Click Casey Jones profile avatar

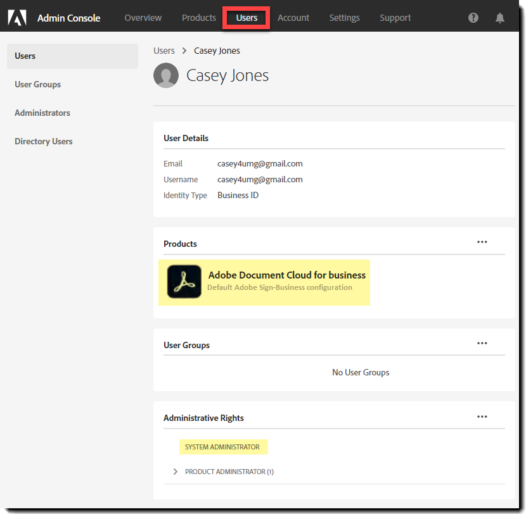[x=166, y=76]
